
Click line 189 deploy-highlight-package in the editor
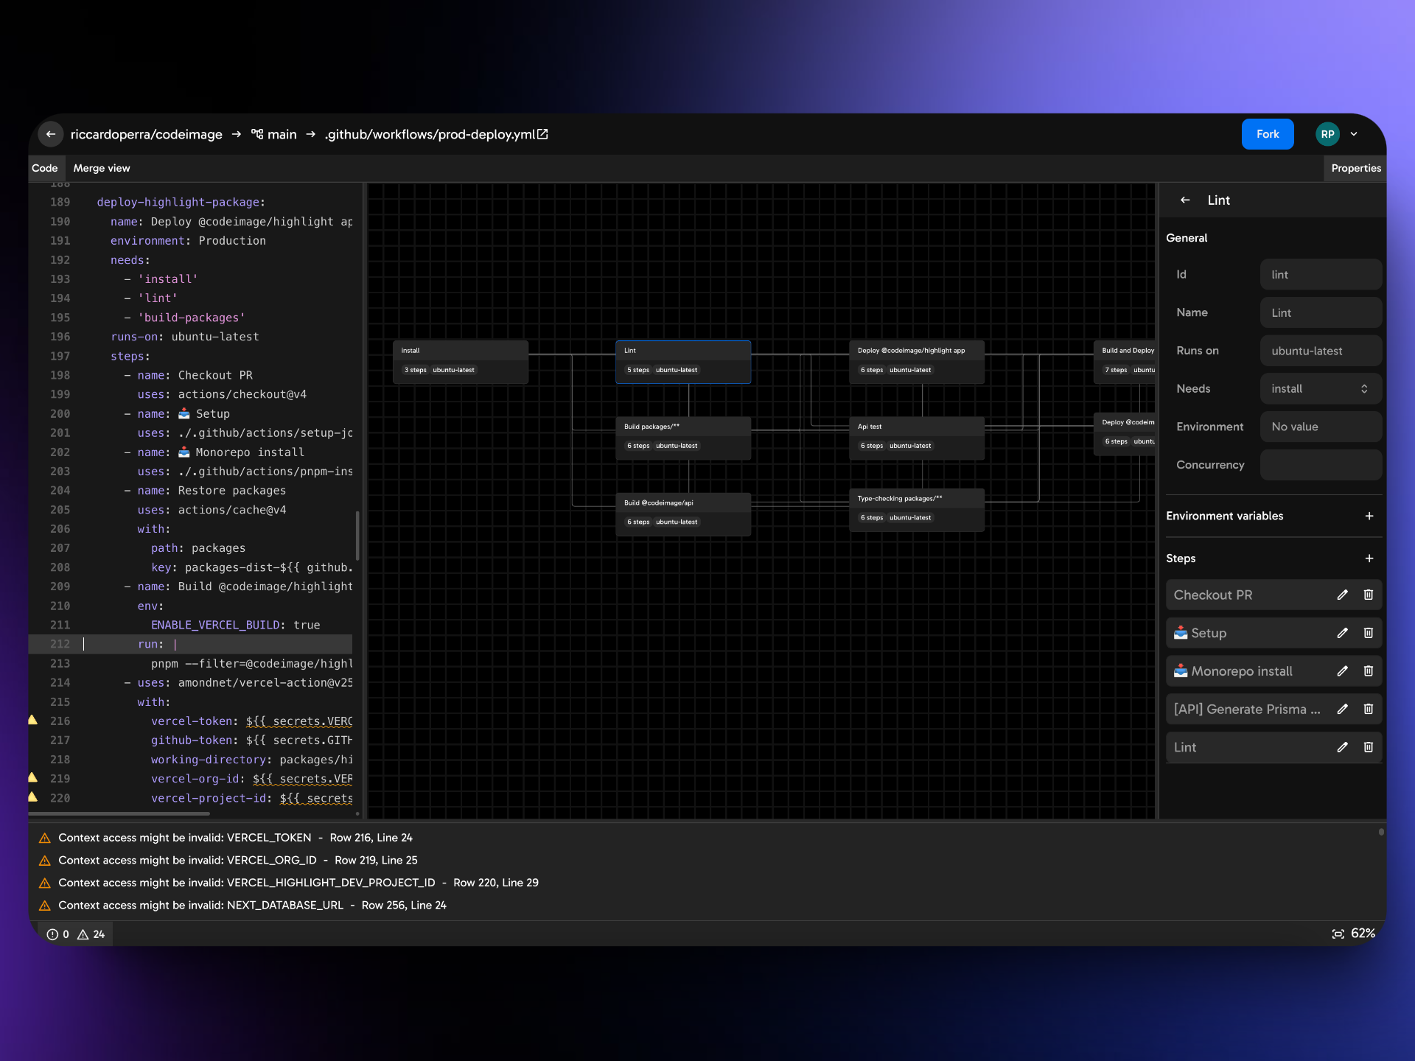pos(181,202)
